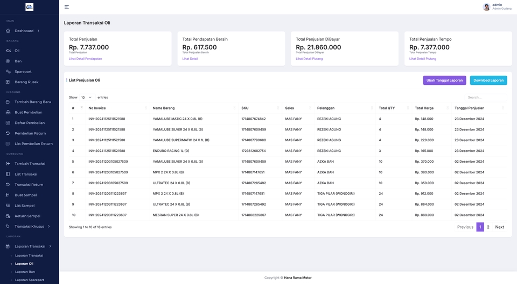
Task: Expand the Dashboard menu chevron
Action: (x=38, y=31)
